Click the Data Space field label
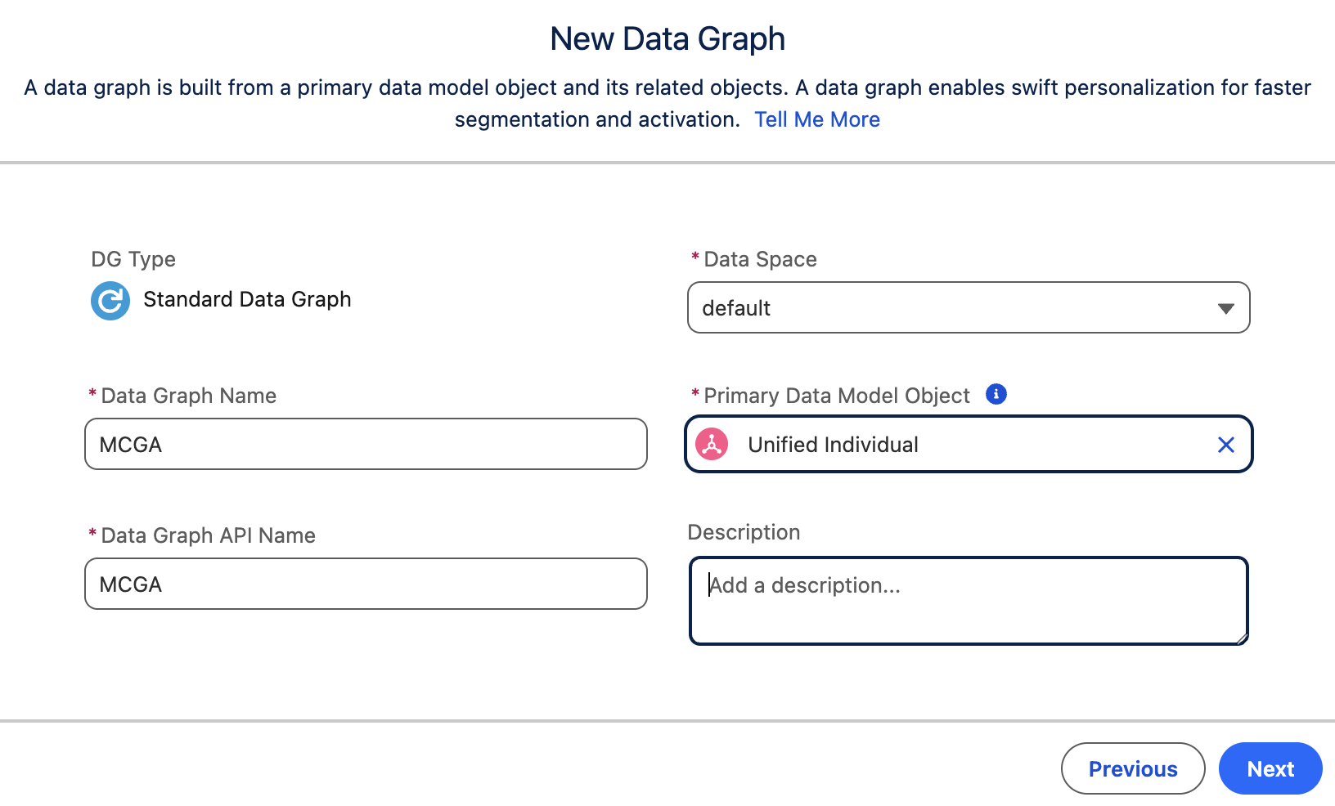The height and width of the screenshot is (806, 1335). (760, 259)
